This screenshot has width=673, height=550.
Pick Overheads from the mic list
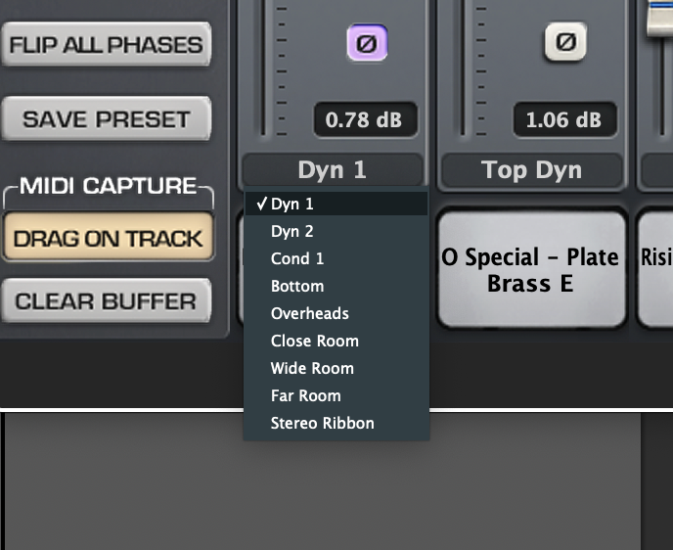[336, 314]
